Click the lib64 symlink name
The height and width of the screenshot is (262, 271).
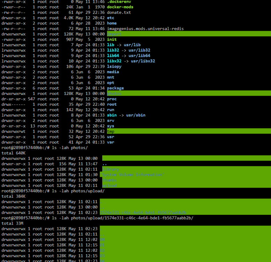coord(113,56)
